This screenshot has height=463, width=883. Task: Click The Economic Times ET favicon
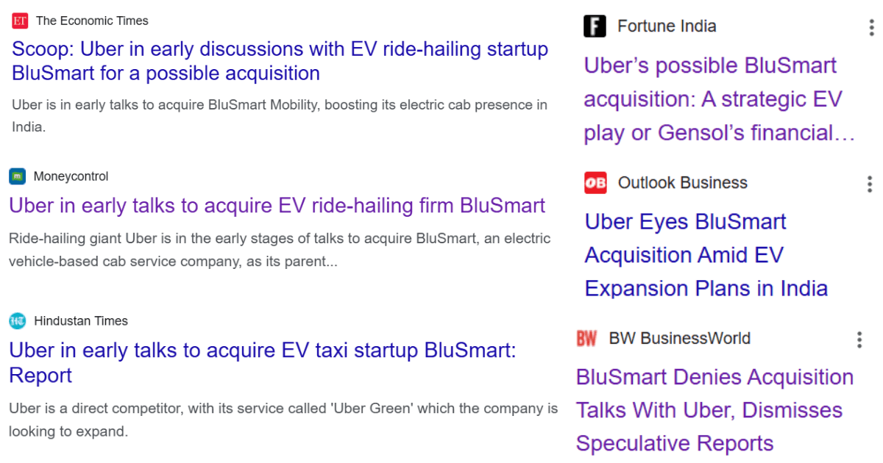pyautogui.click(x=20, y=21)
